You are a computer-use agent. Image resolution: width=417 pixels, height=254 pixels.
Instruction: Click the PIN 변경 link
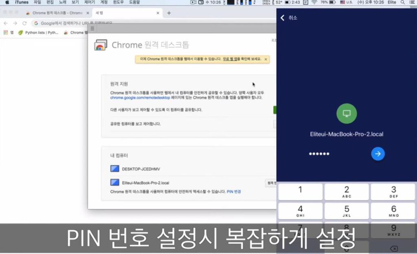click(234, 191)
